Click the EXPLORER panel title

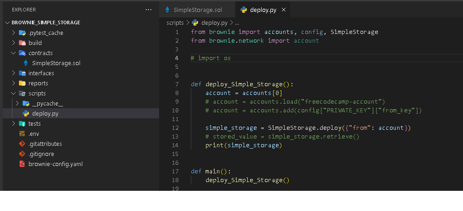tap(24, 10)
